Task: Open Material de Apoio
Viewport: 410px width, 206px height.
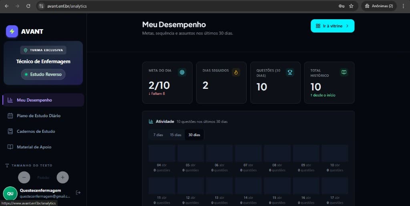Action: [x=43, y=147]
